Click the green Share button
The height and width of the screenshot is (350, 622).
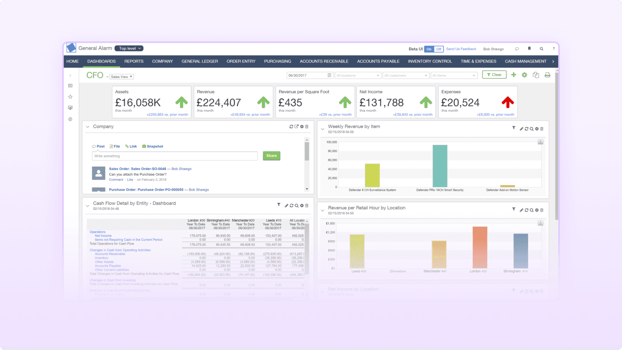pos(272,156)
